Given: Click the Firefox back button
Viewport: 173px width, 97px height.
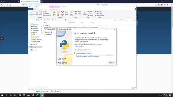Looking at the screenshot, I should [2, 5].
